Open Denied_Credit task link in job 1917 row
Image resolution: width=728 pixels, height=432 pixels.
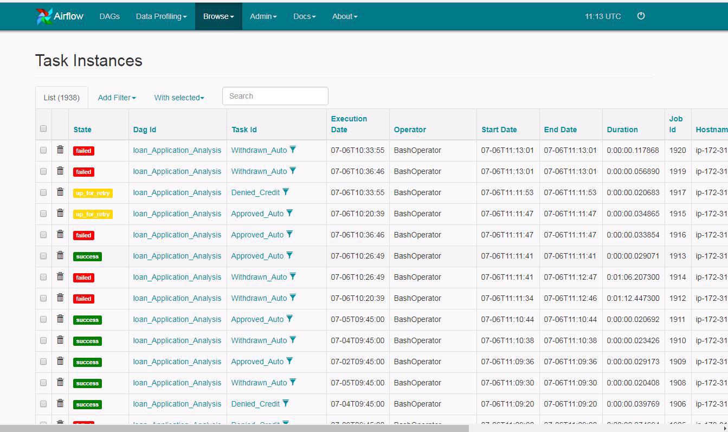click(x=255, y=192)
